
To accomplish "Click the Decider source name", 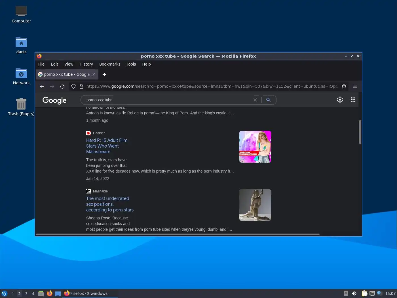I will click(99, 133).
